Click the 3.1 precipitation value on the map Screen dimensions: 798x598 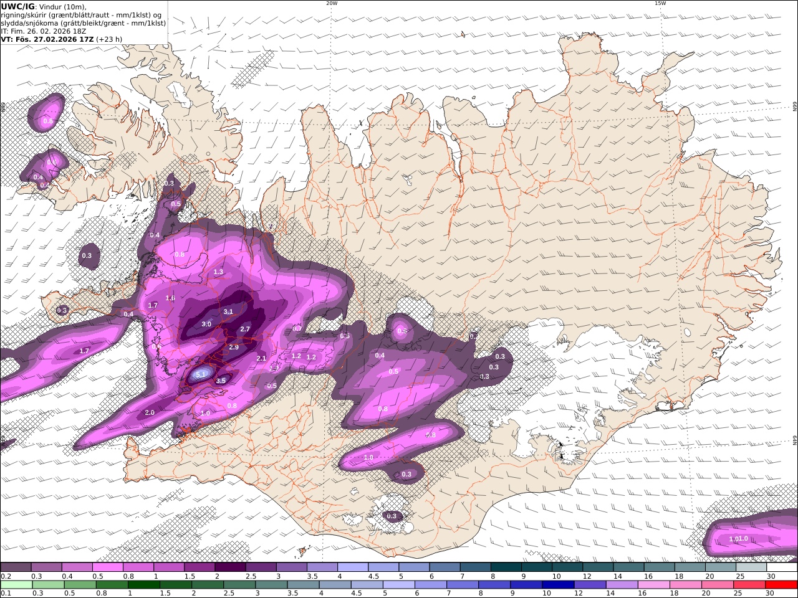(228, 311)
